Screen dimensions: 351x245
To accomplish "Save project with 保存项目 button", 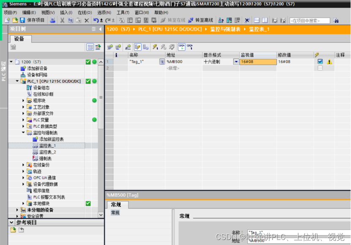I will (32, 20).
